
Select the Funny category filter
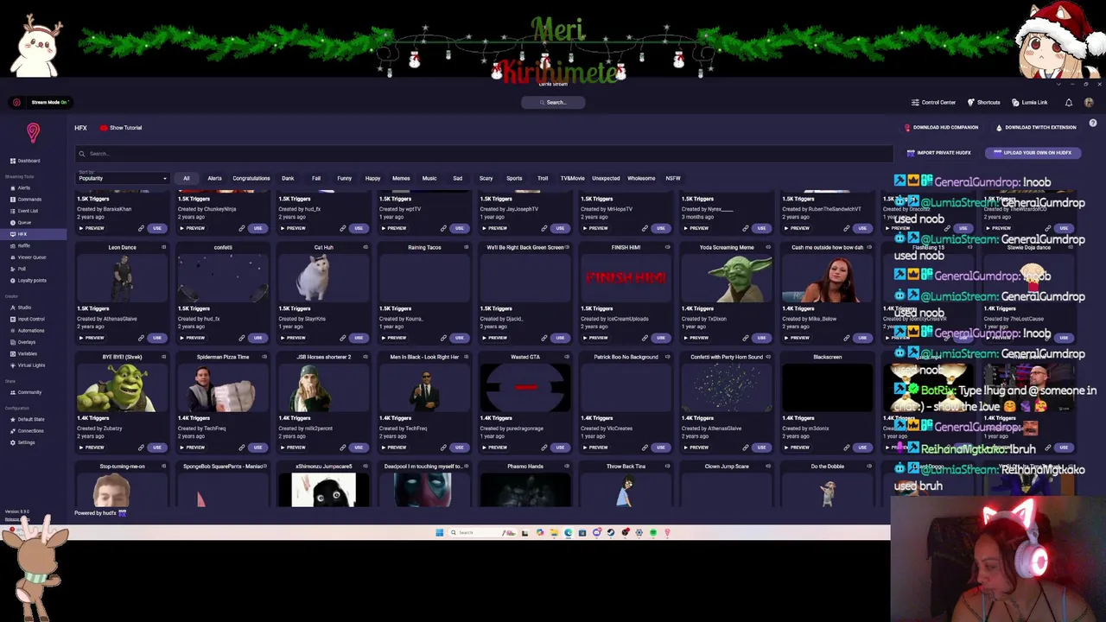pos(344,178)
